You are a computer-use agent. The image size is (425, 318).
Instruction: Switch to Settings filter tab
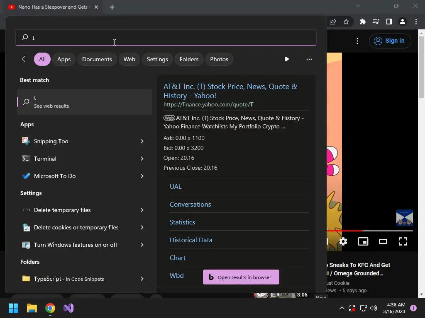(x=157, y=59)
